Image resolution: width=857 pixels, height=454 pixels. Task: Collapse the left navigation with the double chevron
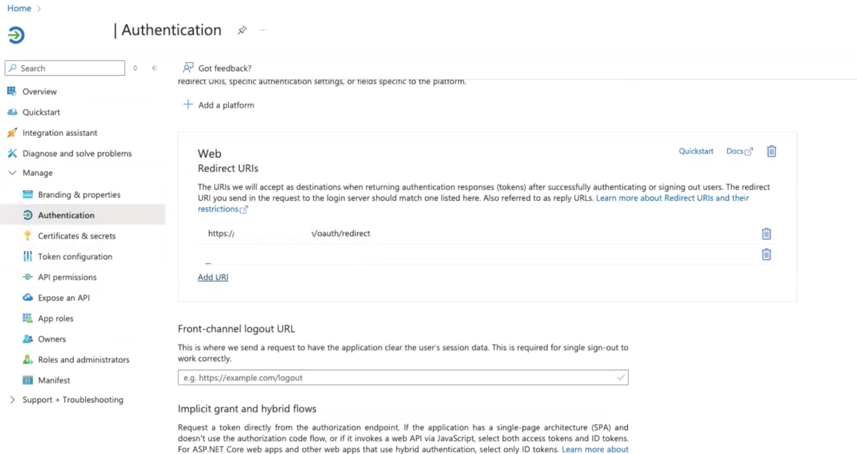coord(154,68)
